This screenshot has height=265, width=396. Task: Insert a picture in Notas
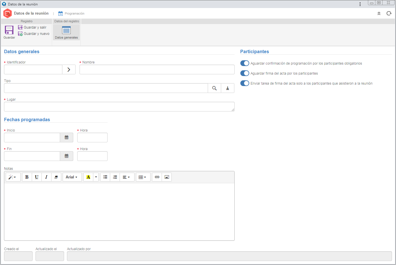click(x=167, y=177)
